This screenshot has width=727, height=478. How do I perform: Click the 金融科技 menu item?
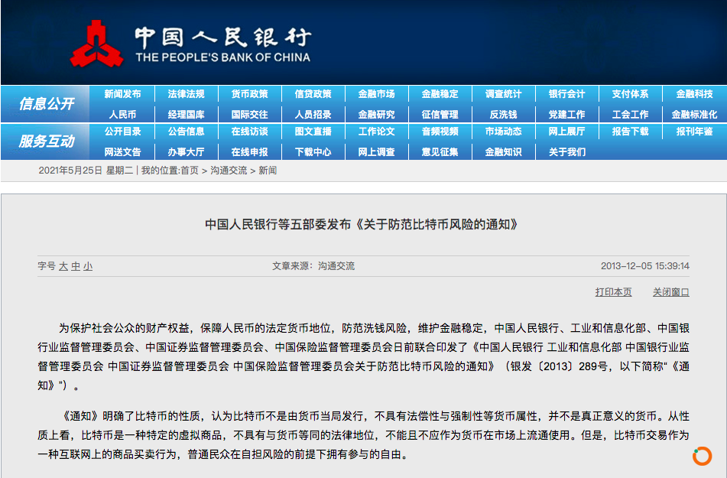coord(694,94)
